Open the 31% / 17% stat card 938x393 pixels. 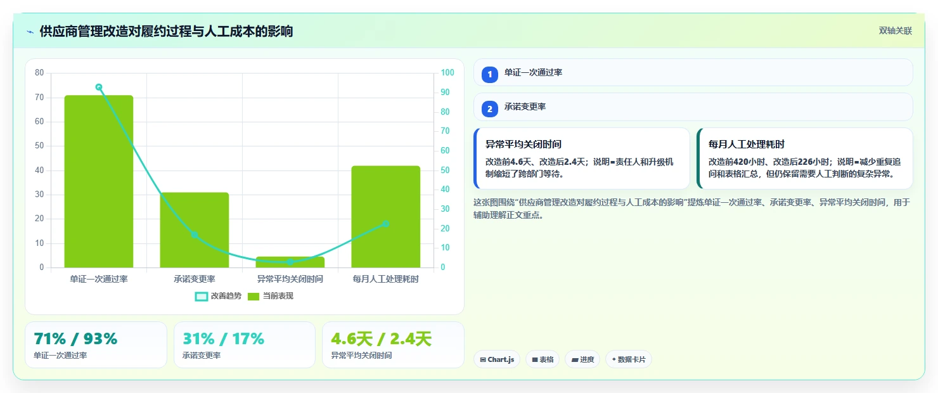point(245,345)
